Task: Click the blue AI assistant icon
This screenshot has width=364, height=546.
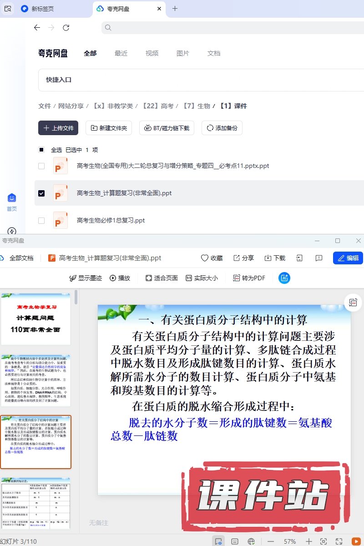Action: [284, 278]
